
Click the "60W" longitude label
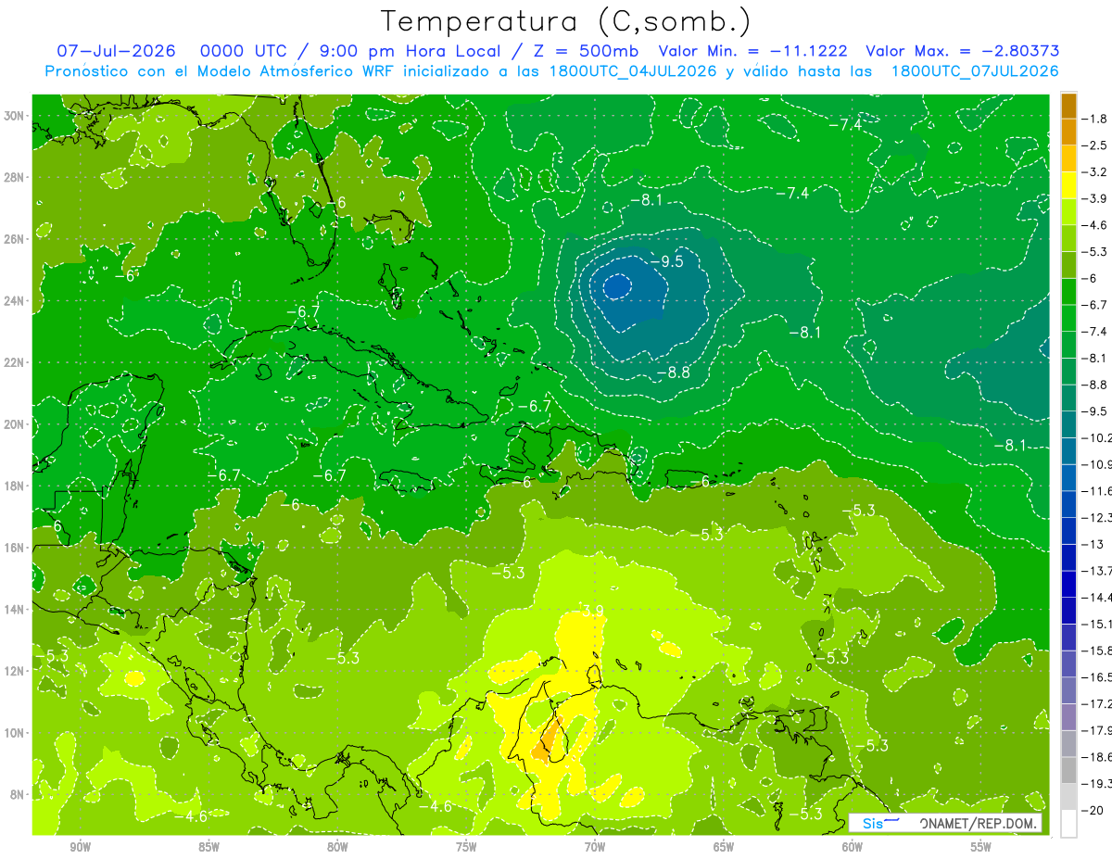tap(853, 846)
